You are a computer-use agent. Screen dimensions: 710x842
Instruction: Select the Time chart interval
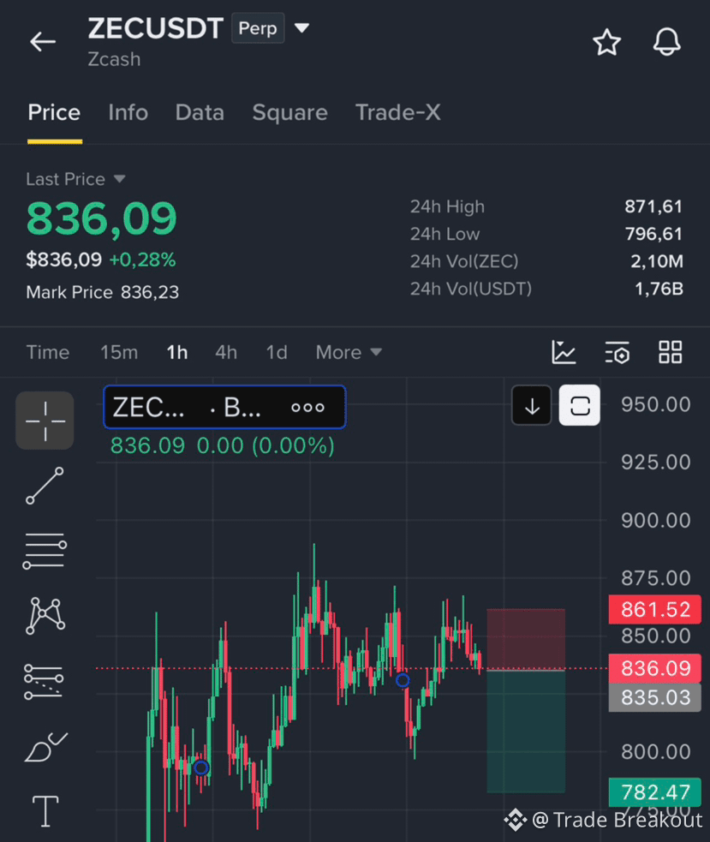(x=48, y=352)
